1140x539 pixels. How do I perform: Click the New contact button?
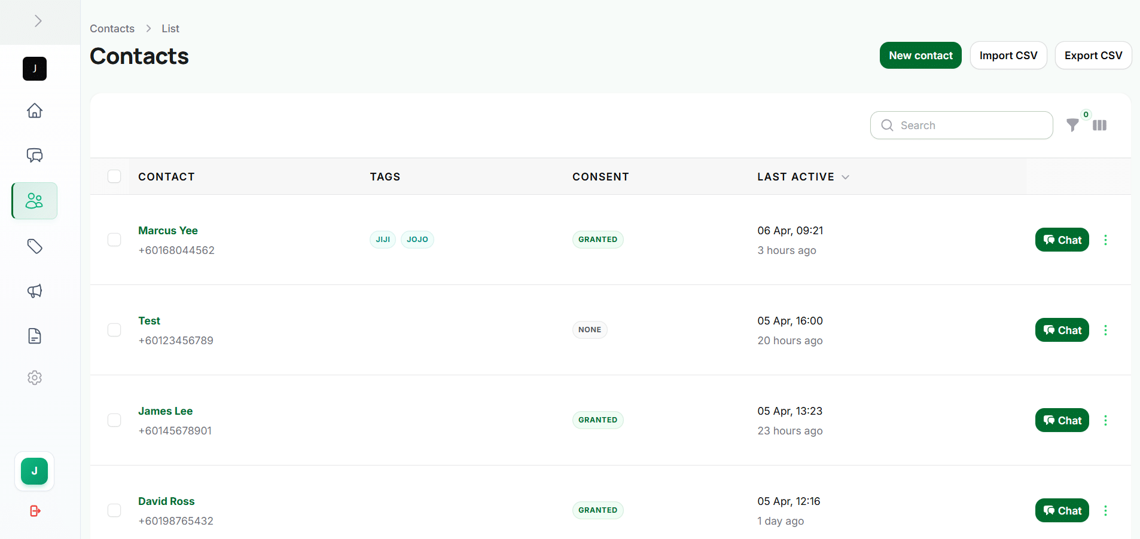point(920,56)
